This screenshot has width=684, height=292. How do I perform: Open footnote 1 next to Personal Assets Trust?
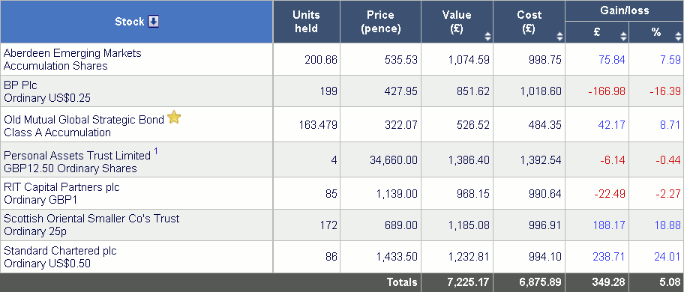pyautogui.click(x=156, y=152)
